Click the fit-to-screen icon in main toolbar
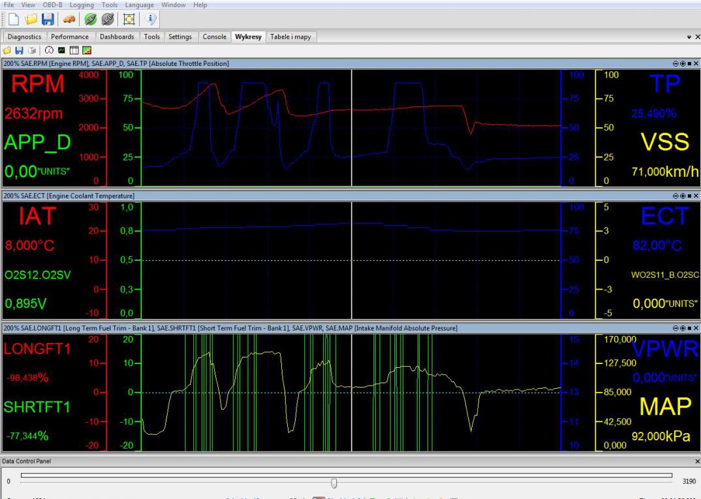The image size is (701, 499). coord(129,20)
